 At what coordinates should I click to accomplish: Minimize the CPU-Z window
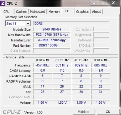(94, 3)
